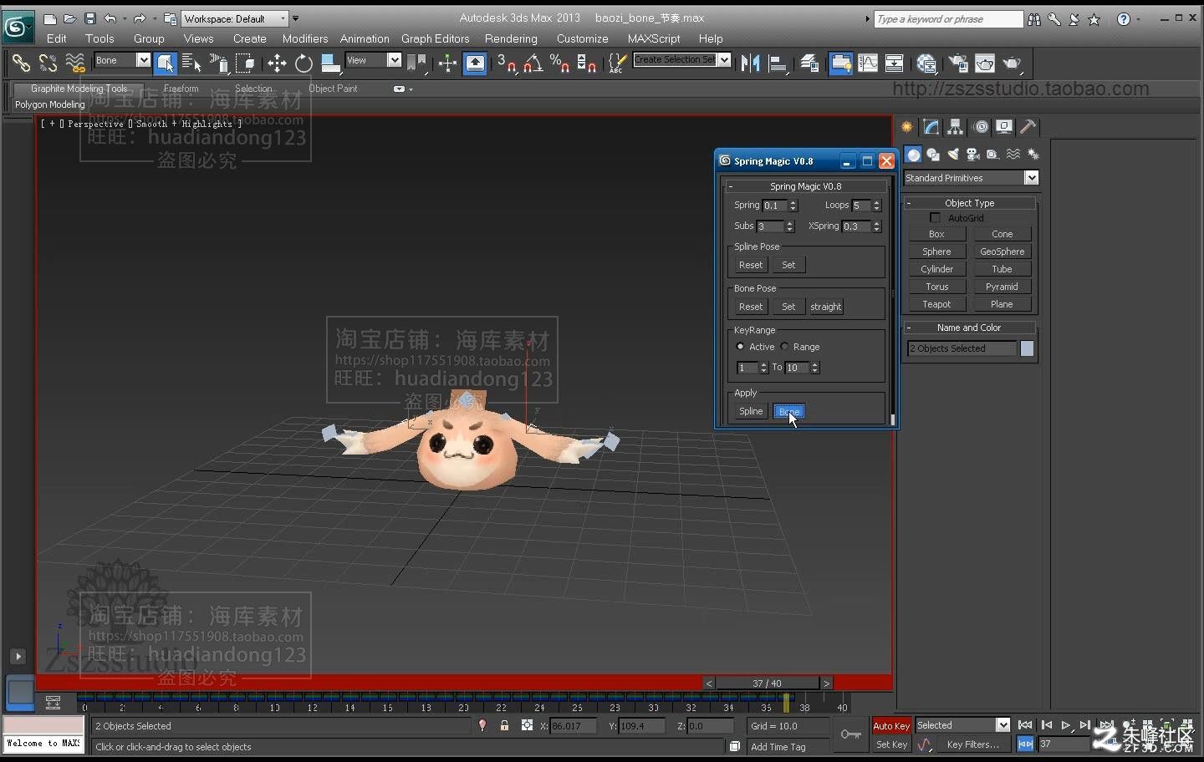Toggle Set Key animation mode
The height and width of the screenshot is (762, 1204).
tap(891, 744)
